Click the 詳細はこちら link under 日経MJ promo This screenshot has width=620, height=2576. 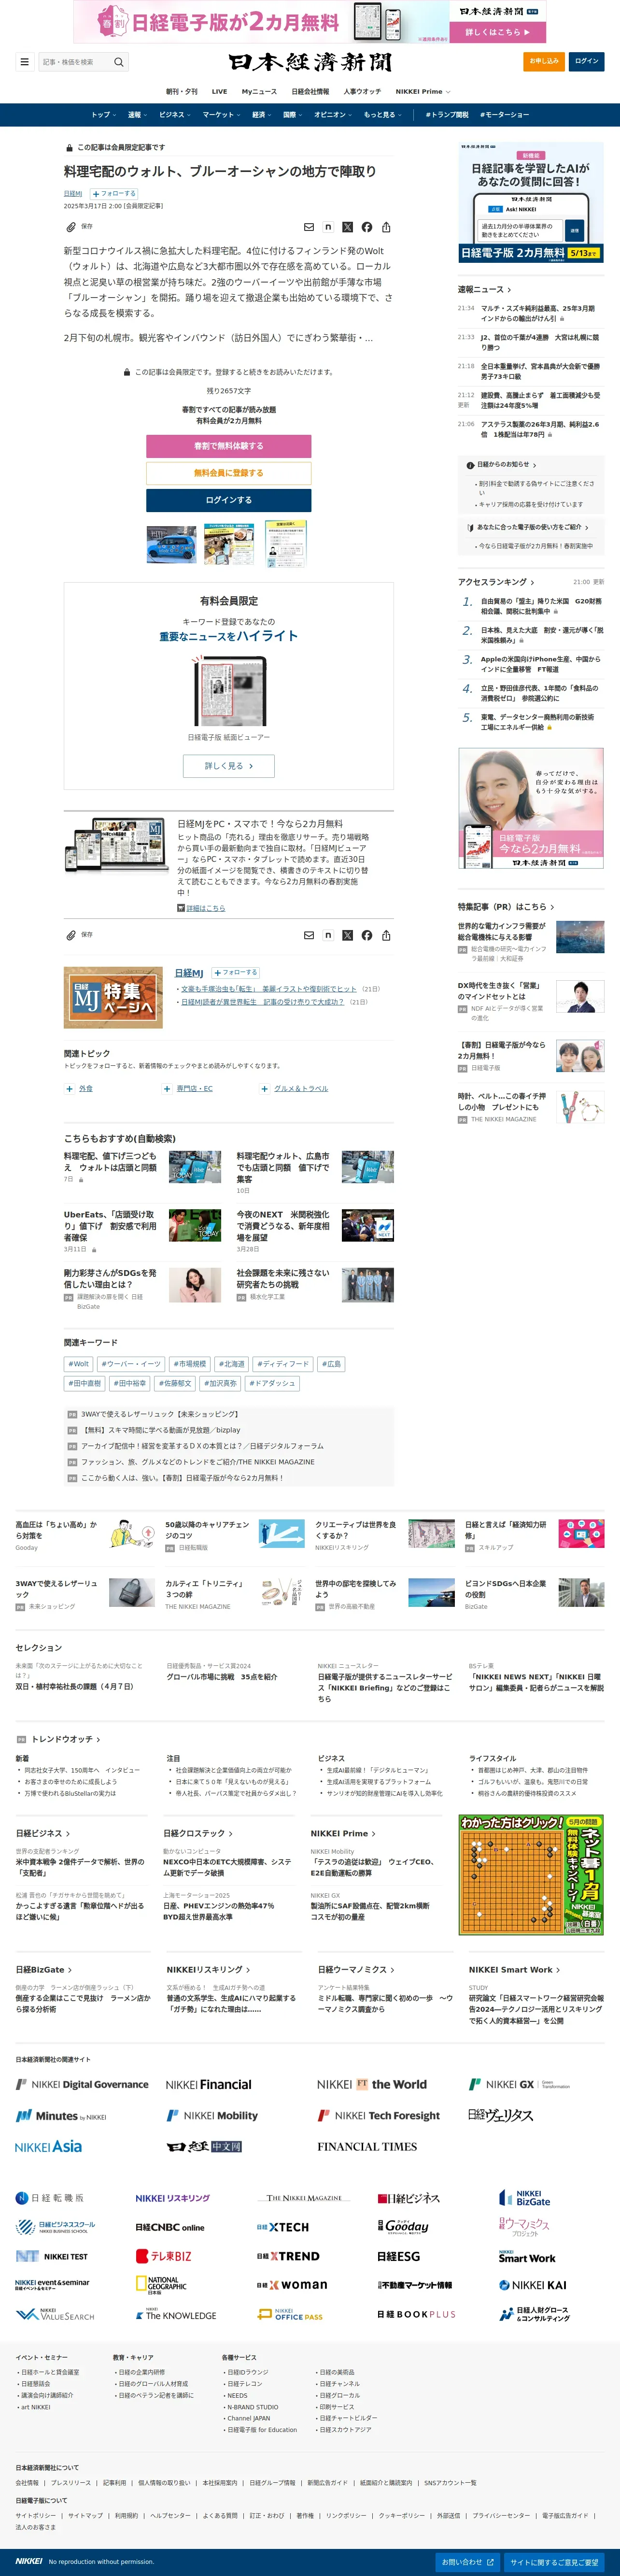pyautogui.click(x=206, y=909)
